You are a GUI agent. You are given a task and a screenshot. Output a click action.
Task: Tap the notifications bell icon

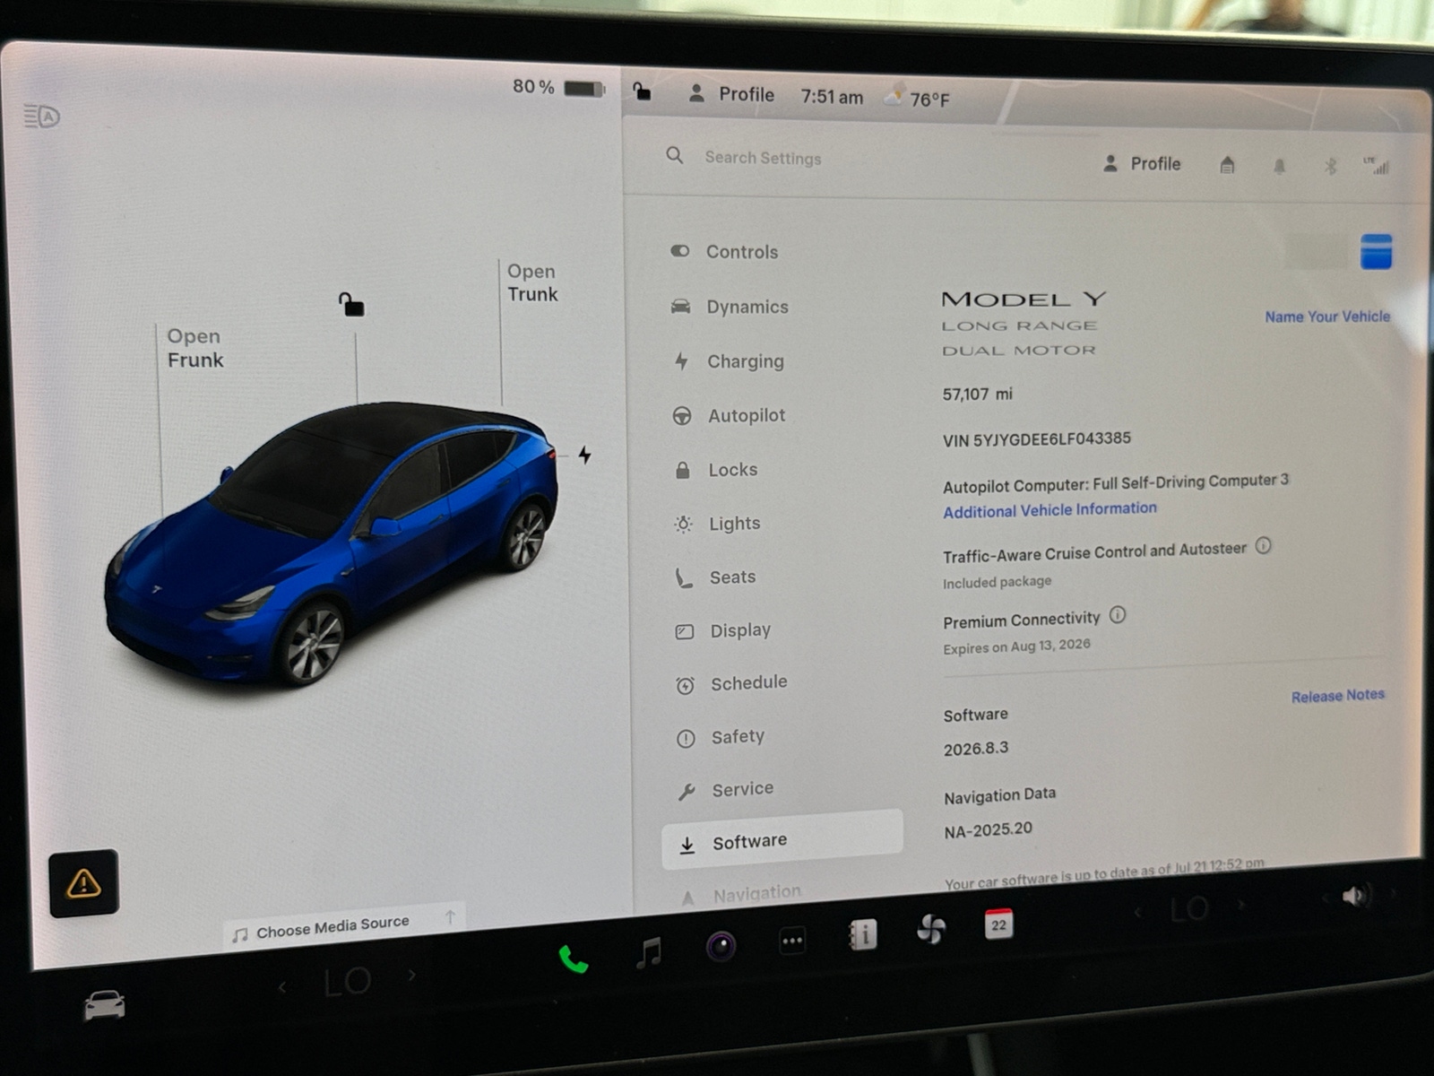pos(1279,166)
